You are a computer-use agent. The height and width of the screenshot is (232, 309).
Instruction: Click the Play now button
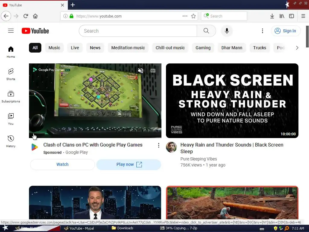[129, 165]
